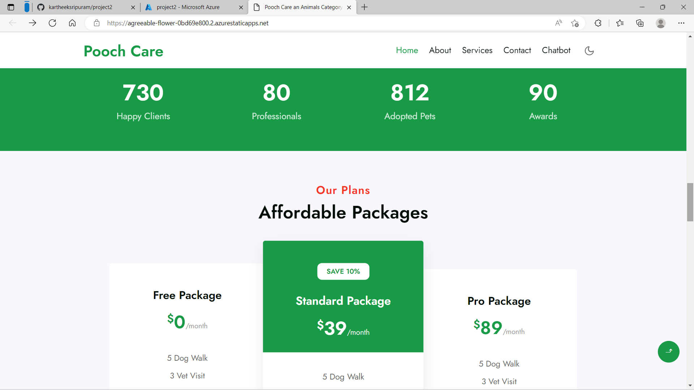Click the scrollbar down arrow
The image size is (694, 390).
(x=690, y=386)
